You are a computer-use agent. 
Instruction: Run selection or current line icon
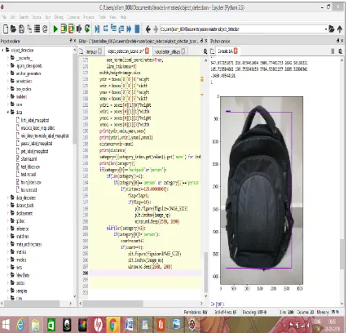pyautogui.click(x=79, y=29)
